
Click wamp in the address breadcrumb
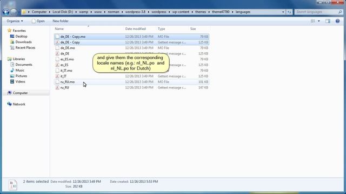83,12
